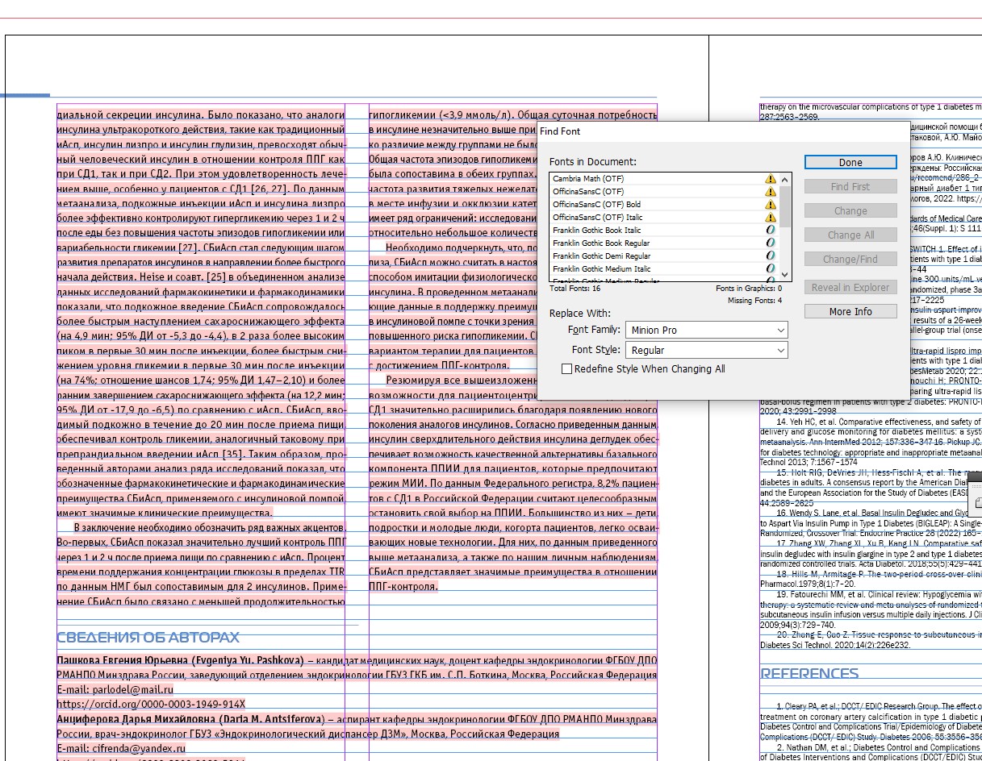Click the Change button

850,211
